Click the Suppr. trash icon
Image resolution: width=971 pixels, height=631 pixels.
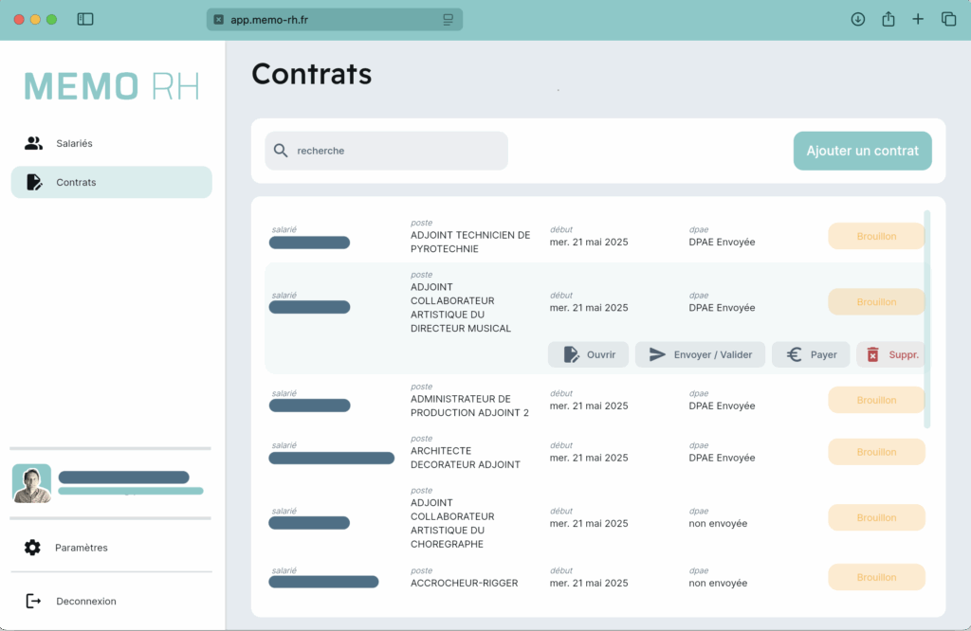coord(872,354)
